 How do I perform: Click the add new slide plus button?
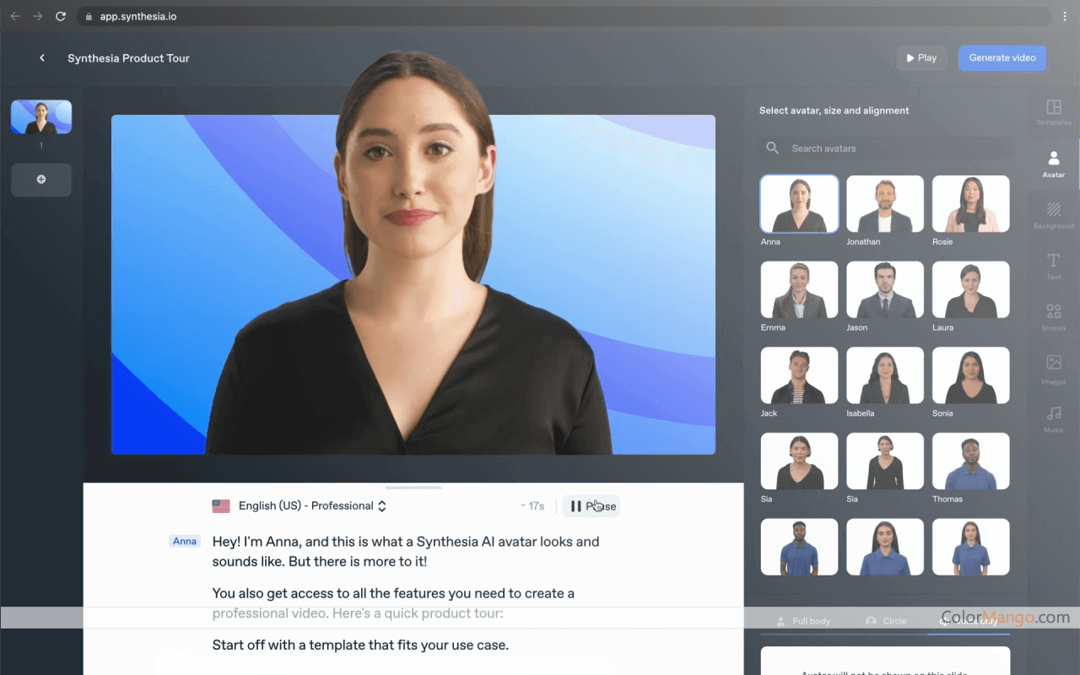pos(41,180)
